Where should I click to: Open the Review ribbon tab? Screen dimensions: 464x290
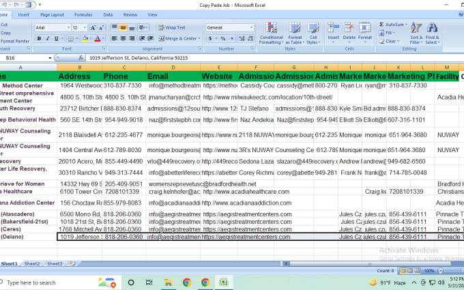point(130,14)
